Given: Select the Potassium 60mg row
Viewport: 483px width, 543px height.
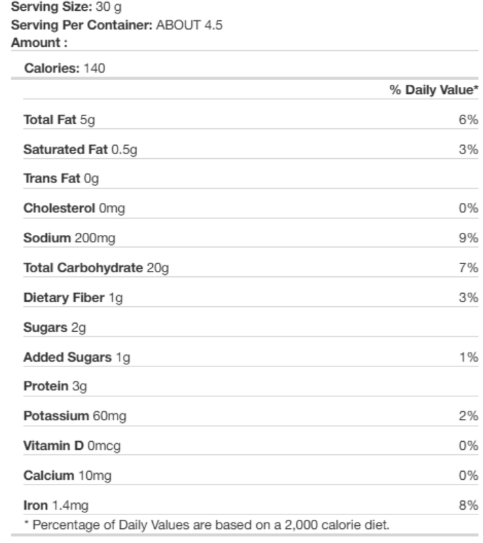Looking at the screenshot, I should tap(251, 415).
